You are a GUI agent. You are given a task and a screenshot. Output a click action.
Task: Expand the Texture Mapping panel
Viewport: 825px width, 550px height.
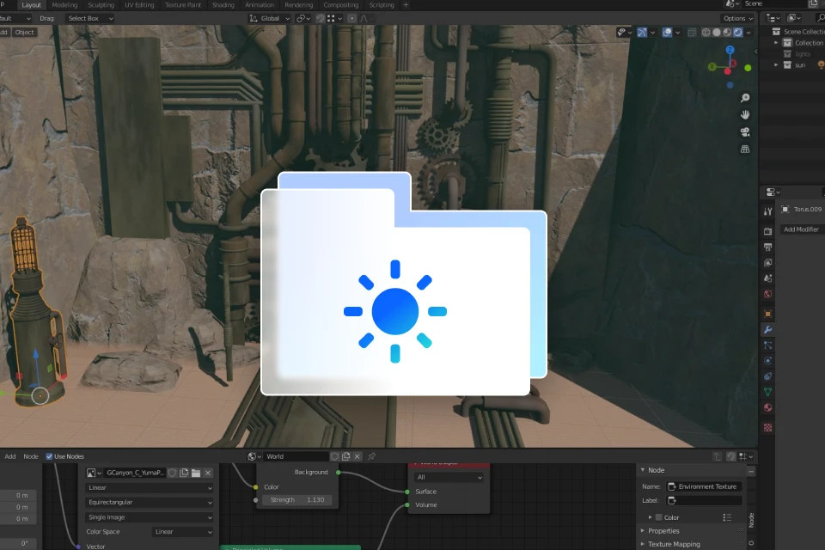[x=674, y=544]
